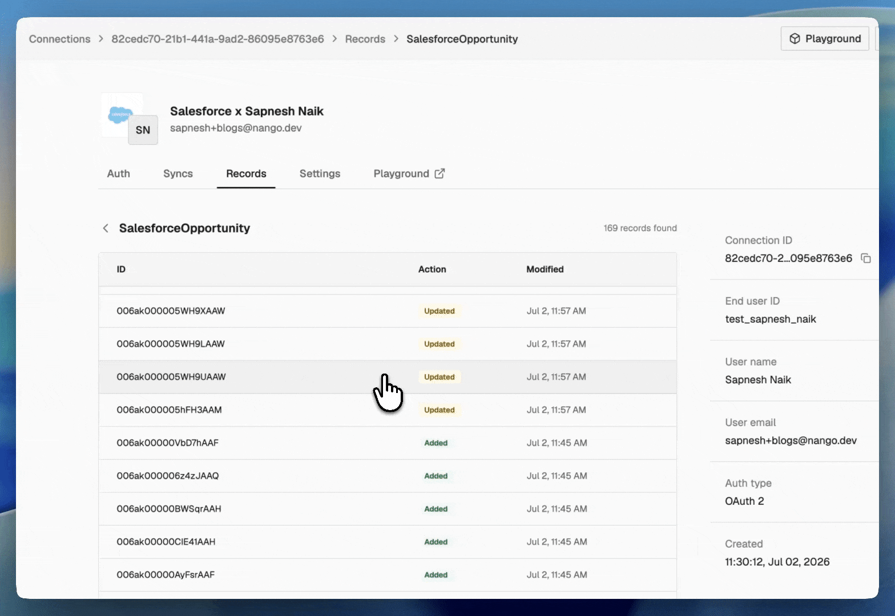895x616 pixels.
Task: Click the Connection ID value 82cedc70-2...095e8763e6
Action: tap(788, 258)
